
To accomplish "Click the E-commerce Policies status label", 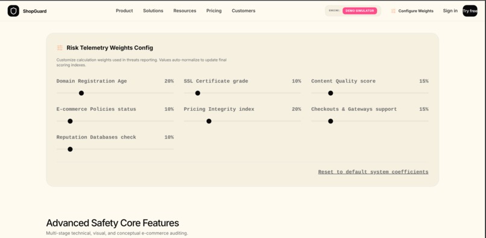I will click(x=96, y=110).
